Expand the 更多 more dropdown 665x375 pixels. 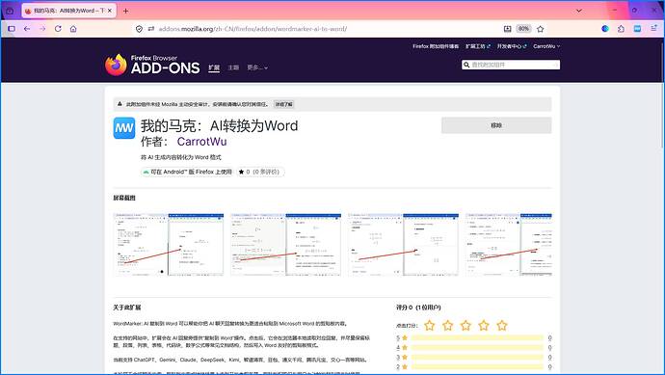pos(257,67)
